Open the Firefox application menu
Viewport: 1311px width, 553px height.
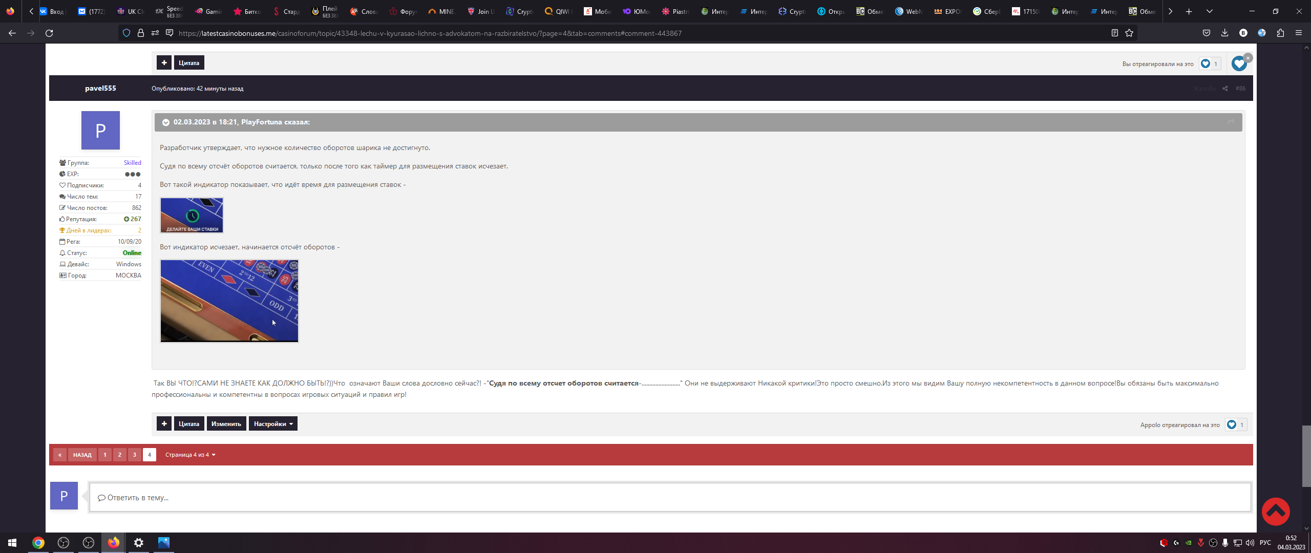[x=1298, y=33]
